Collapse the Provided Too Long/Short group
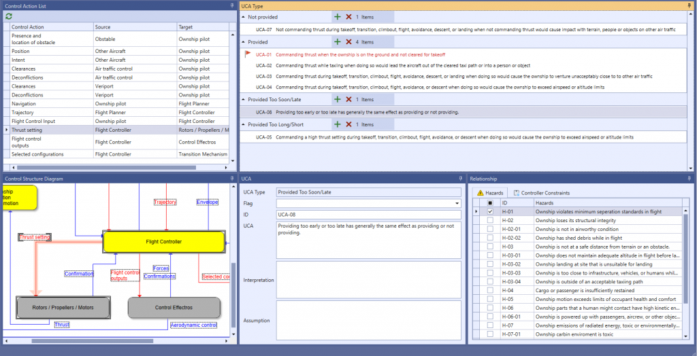Screen dimensions: 697x356 [243, 124]
